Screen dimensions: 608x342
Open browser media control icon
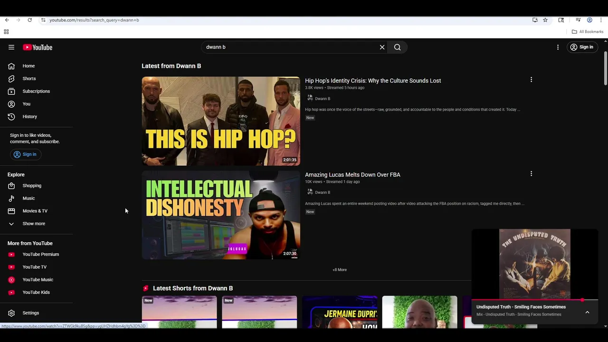tap(578, 20)
